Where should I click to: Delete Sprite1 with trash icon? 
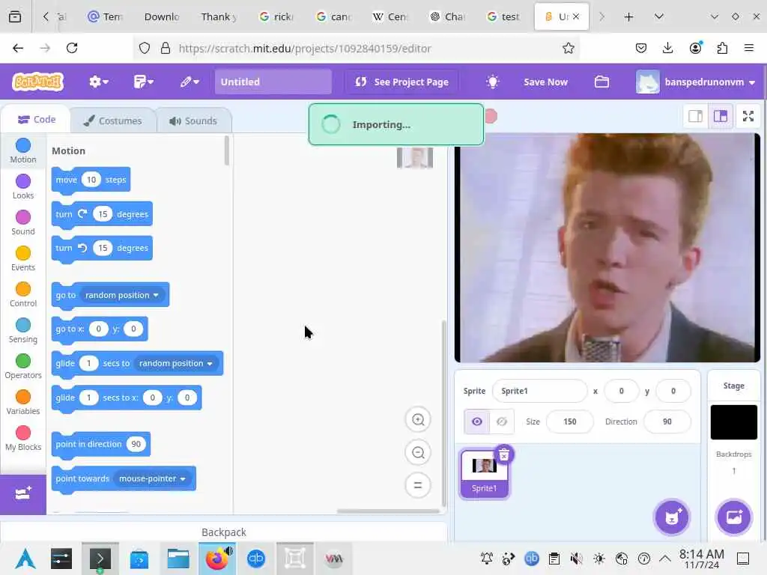pos(504,454)
